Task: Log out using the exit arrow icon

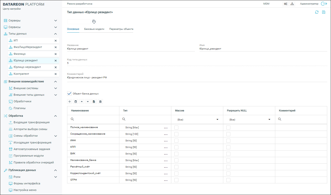Action: tap(324, 4)
